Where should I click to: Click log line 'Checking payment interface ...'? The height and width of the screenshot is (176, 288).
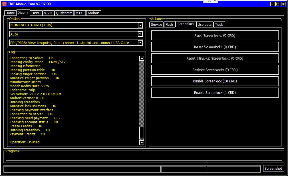coord(34,110)
